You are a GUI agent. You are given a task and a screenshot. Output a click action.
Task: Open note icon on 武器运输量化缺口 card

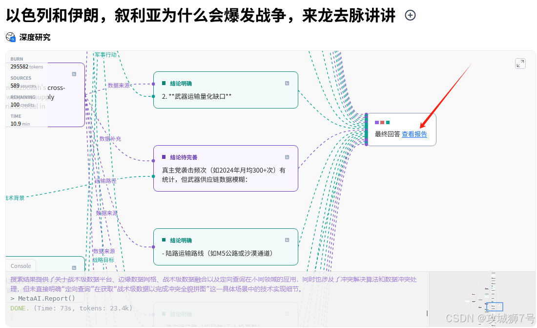click(x=287, y=84)
